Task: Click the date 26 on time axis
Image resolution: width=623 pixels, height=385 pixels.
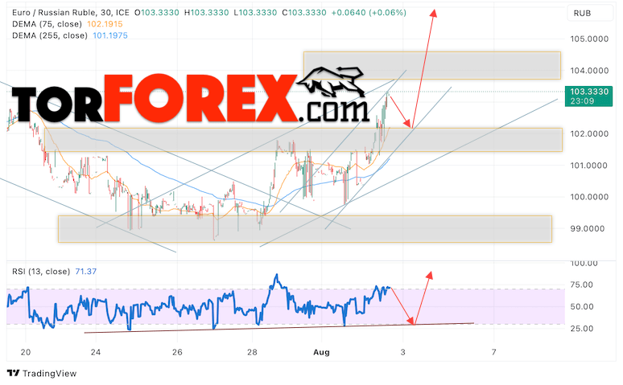Action: [177, 352]
